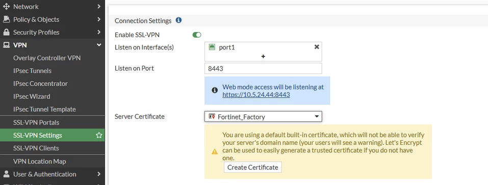488x185 pixels.
Task: Click the Security Profiles label
Action: pos(36,33)
